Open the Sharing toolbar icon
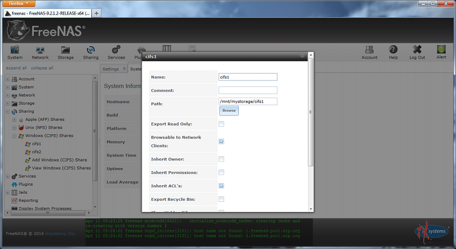 [91, 53]
